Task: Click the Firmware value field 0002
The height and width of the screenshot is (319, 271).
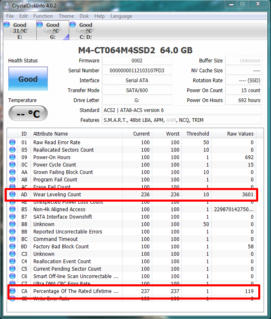Action: click(137, 61)
